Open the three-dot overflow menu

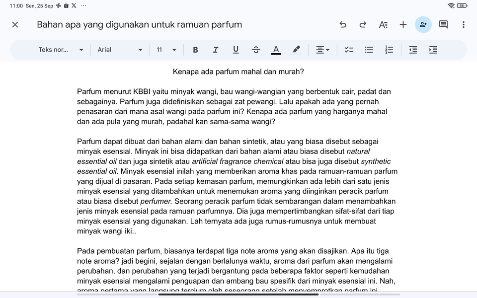(463, 24)
